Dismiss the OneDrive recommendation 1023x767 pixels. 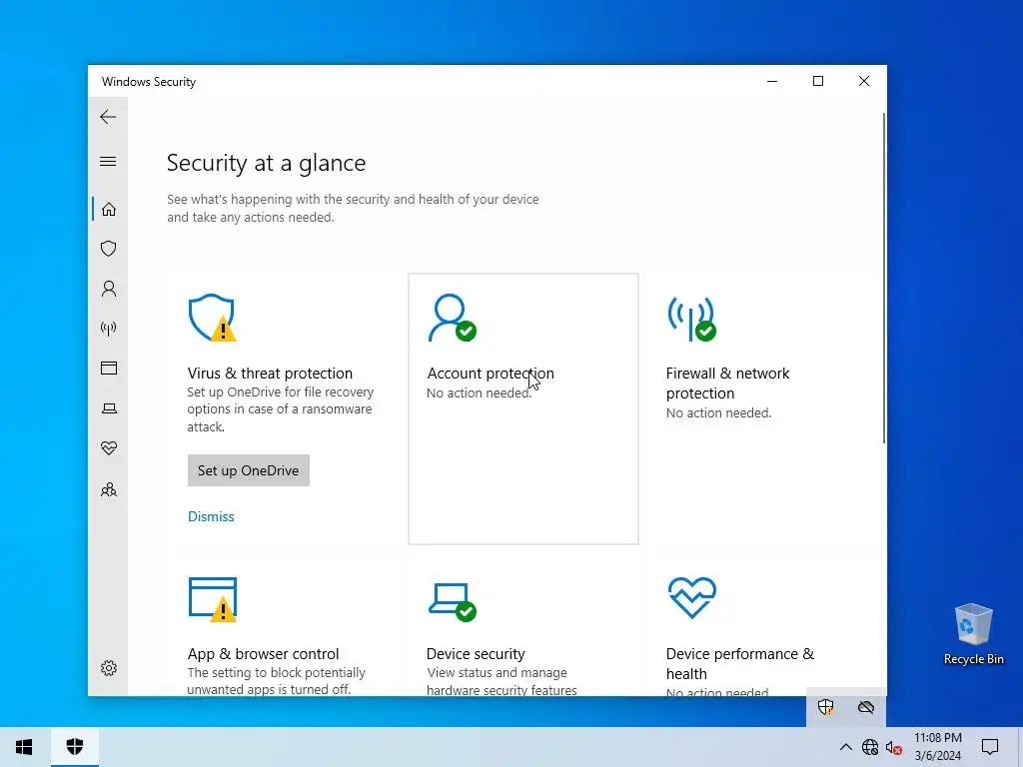(211, 516)
